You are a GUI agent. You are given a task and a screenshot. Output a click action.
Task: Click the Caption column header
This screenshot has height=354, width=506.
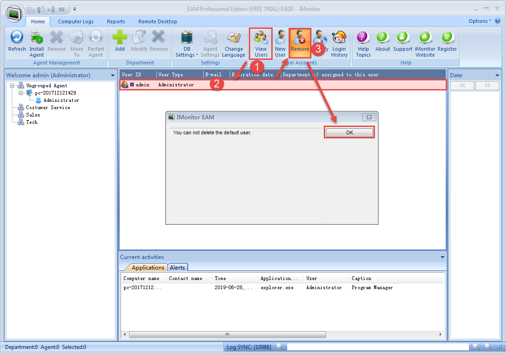[x=396, y=279]
